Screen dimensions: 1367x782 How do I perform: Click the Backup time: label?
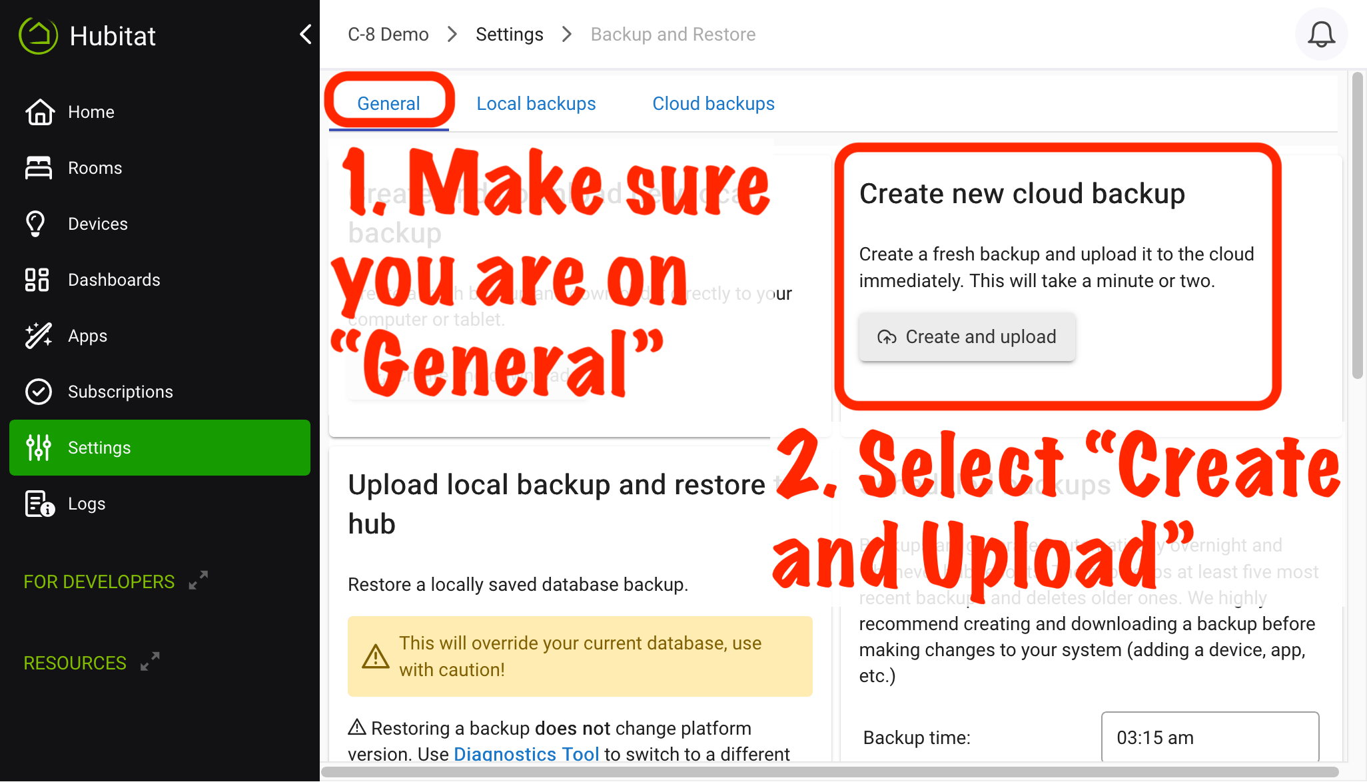pyautogui.click(x=917, y=737)
